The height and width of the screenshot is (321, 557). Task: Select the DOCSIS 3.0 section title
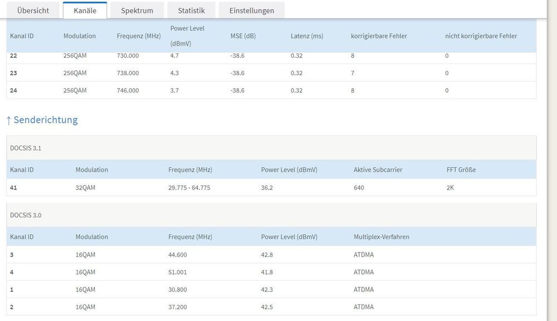[x=26, y=215]
